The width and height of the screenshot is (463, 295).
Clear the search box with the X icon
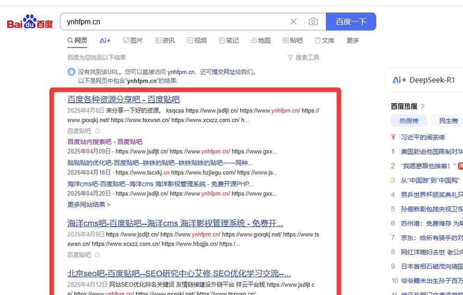point(293,22)
